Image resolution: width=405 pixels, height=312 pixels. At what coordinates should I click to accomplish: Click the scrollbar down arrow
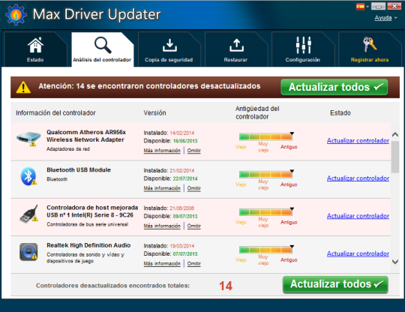click(395, 262)
